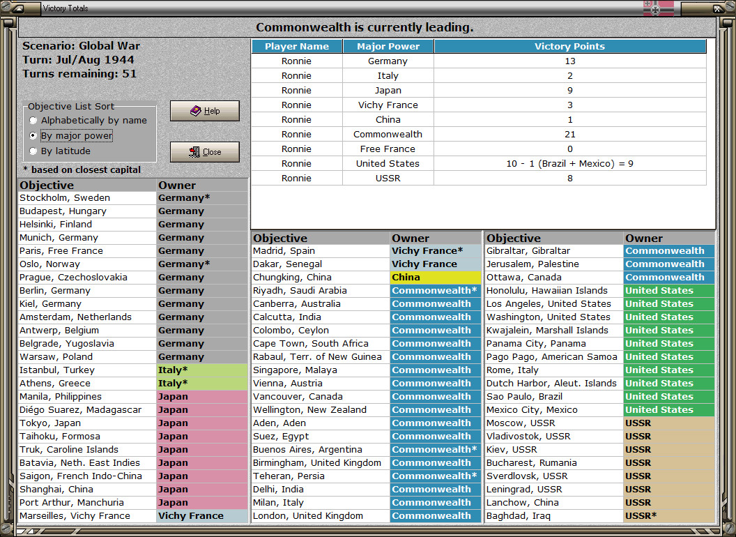The width and height of the screenshot is (736, 537).
Task: Select Vienna, Austria objective
Action: [321, 384]
